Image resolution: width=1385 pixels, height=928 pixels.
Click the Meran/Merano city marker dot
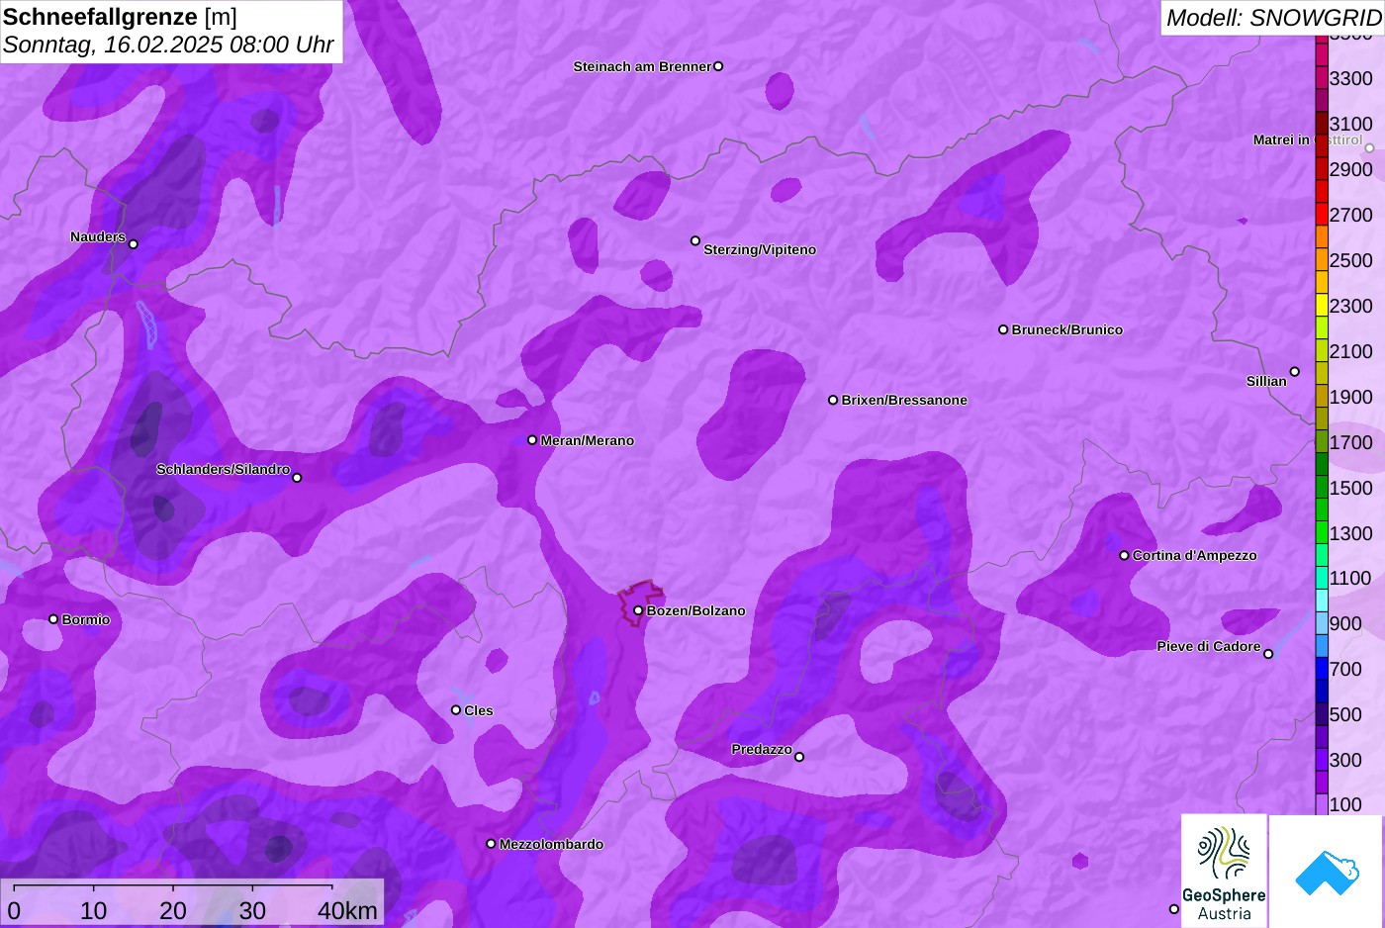coord(532,440)
